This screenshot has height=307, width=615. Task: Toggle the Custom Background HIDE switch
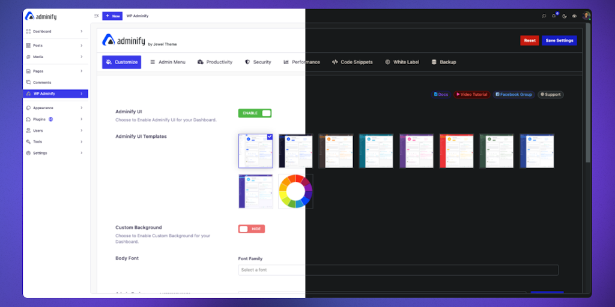(x=252, y=228)
